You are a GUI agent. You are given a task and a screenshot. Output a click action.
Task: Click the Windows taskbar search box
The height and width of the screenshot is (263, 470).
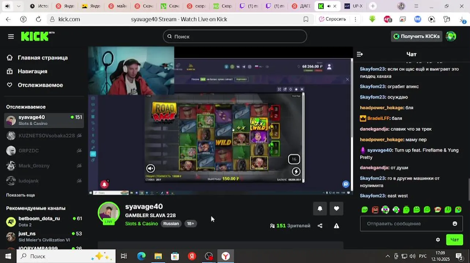(x=66, y=256)
